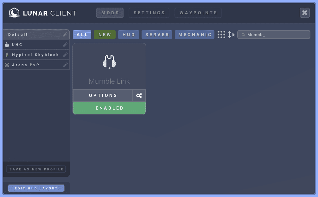This screenshot has height=197, width=318.
Task: Open the SETTINGS tab
Action: (x=149, y=13)
